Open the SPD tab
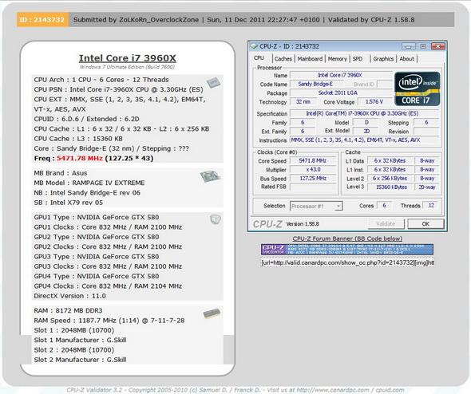The height and width of the screenshot is (394, 471). pyautogui.click(x=358, y=59)
